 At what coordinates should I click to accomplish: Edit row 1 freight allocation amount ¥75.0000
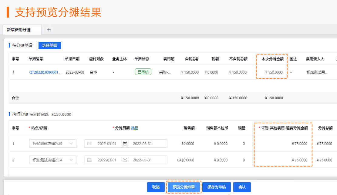[299, 144]
